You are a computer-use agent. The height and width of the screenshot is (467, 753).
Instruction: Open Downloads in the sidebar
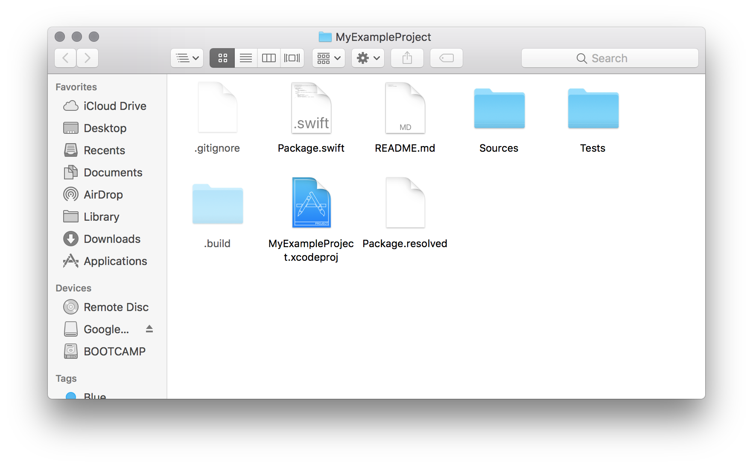(x=107, y=239)
